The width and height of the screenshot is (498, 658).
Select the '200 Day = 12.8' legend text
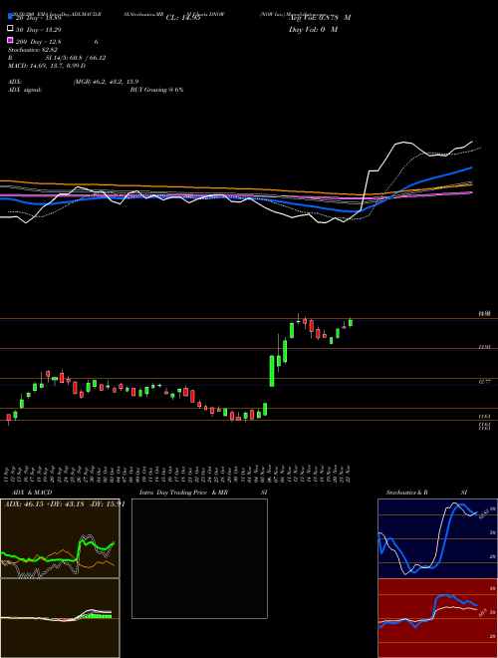pos(37,41)
